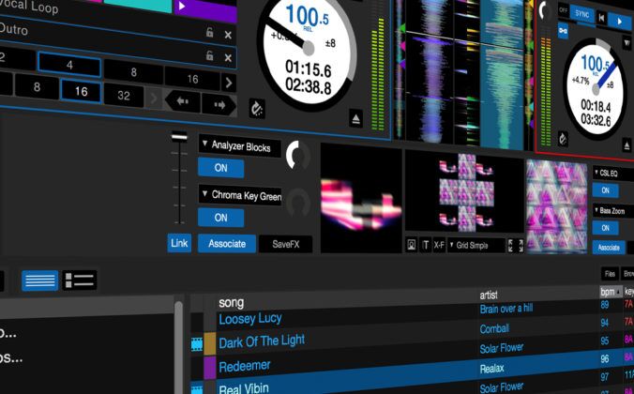634x394 pixels.
Task: Click Associate under Bass Zoom
Action: [609, 247]
